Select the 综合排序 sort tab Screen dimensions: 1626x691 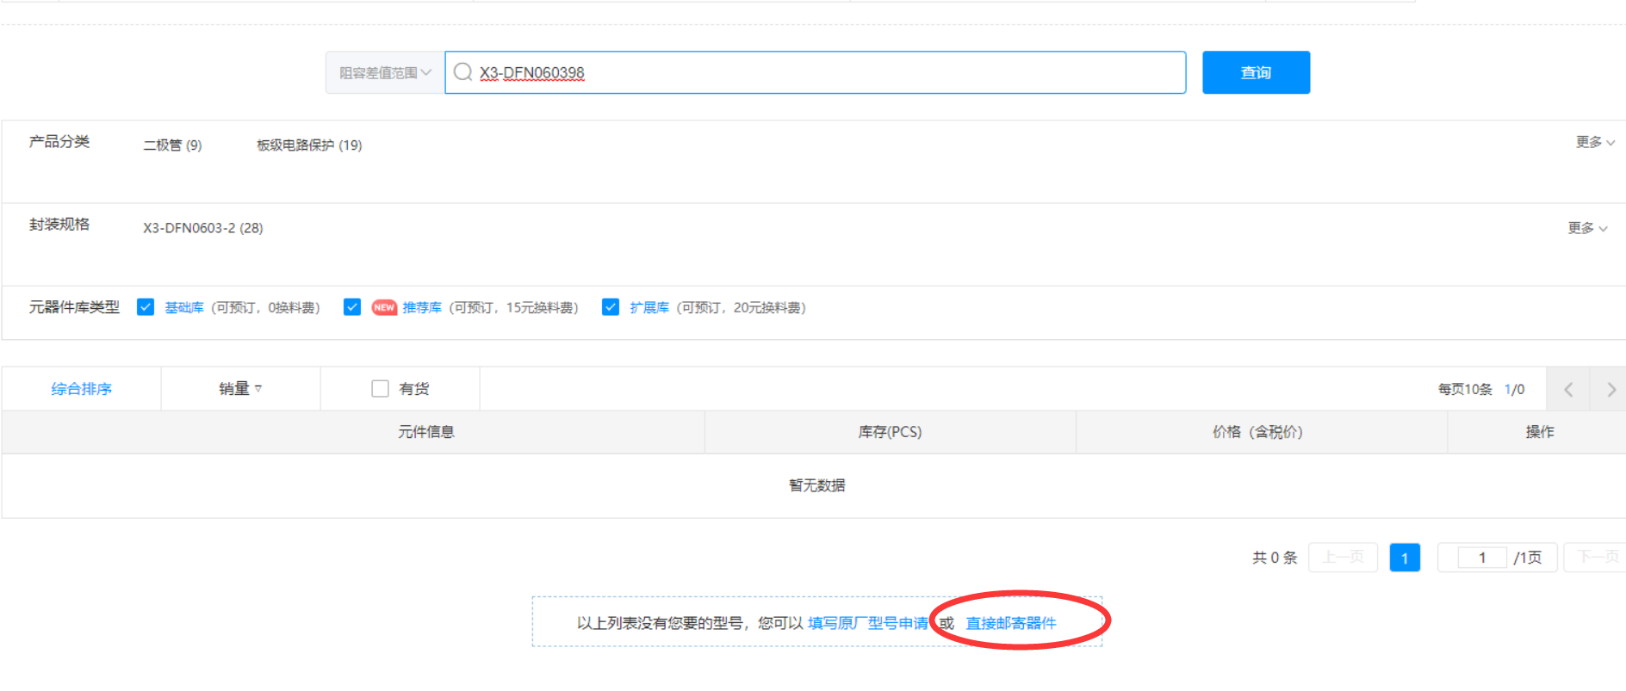coord(81,389)
